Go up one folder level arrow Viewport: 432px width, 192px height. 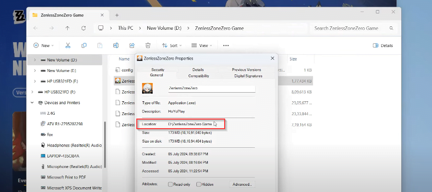tap(68, 28)
